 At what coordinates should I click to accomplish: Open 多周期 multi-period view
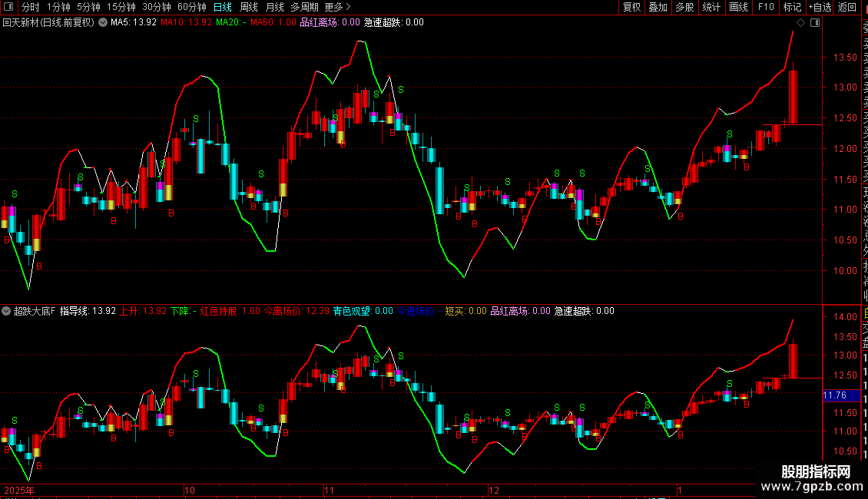click(x=304, y=7)
